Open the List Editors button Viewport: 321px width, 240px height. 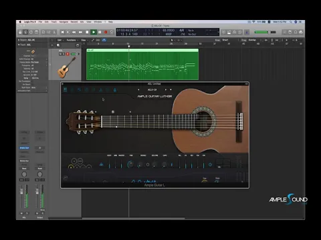tap(284, 32)
